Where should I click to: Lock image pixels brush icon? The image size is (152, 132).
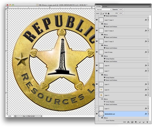coord(103,14)
